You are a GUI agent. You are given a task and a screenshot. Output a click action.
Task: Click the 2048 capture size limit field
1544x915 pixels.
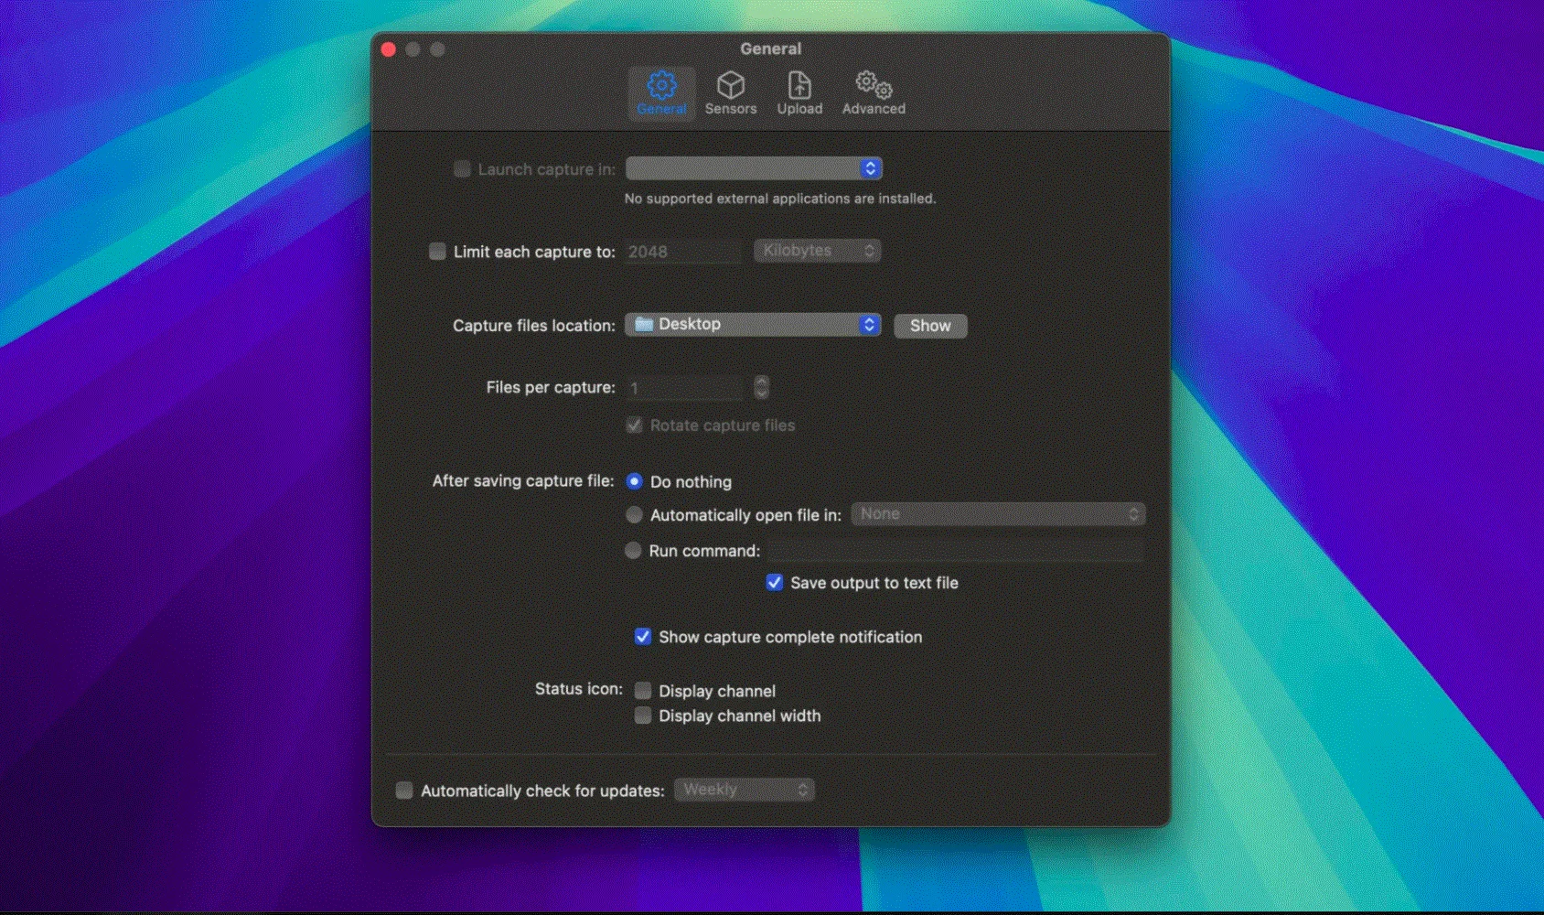coord(683,252)
